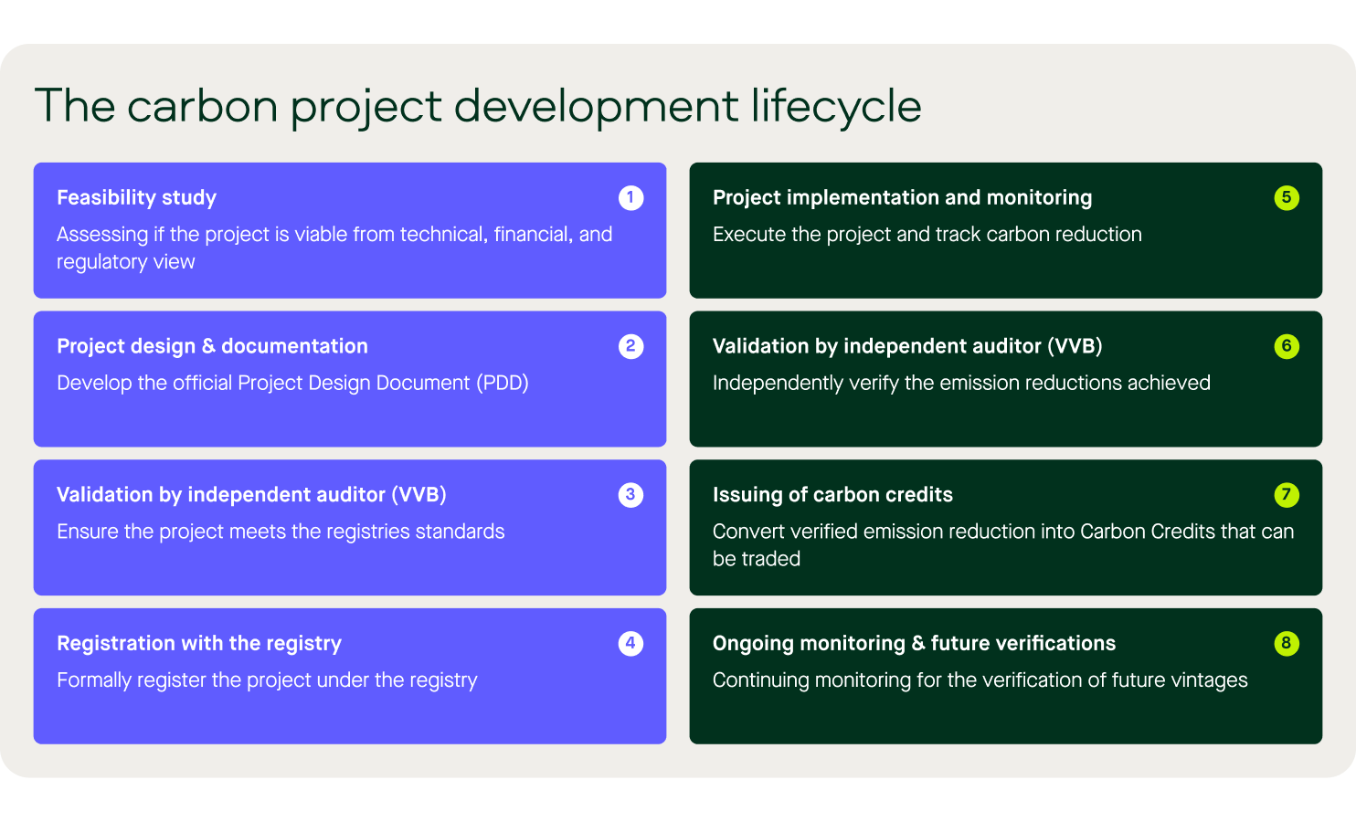Click the green number 8 badge
This screenshot has height=822, width=1356.
pyautogui.click(x=1287, y=644)
